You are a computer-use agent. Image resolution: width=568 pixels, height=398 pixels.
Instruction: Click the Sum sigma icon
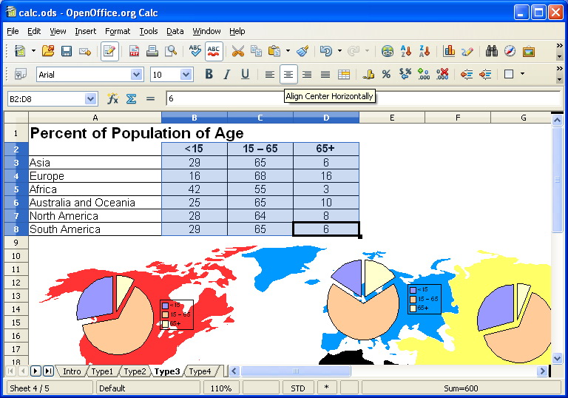[x=131, y=98]
